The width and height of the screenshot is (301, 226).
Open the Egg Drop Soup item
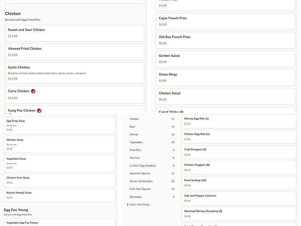(x=59, y=125)
